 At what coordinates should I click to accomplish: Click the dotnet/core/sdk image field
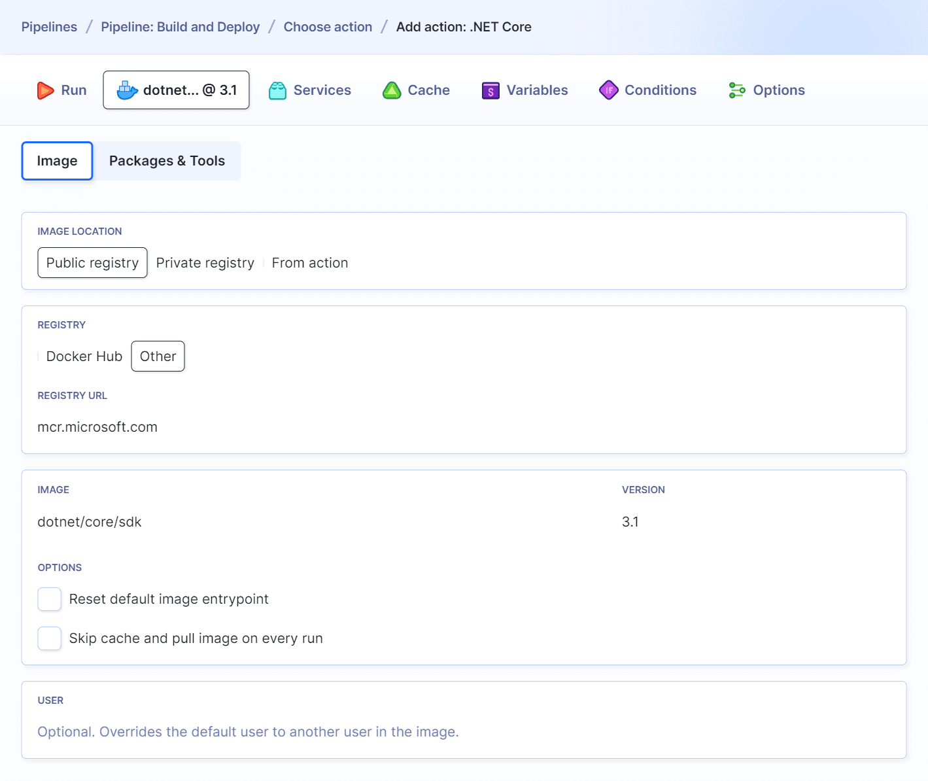click(x=90, y=521)
